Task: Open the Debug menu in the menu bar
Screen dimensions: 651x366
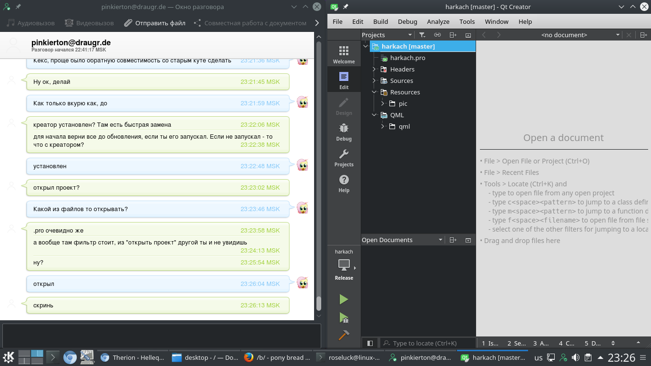Action: coord(407,21)
